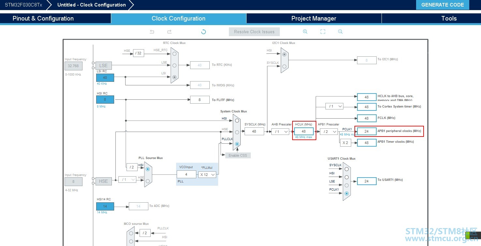Select LSE input in RTC Clock Mux
481x246 pixels.
[x=174, y=65]
